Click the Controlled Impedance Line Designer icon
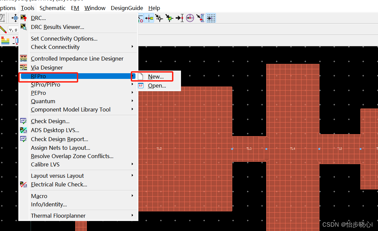The width and height of the screenshot is (378, 231). 23,59
